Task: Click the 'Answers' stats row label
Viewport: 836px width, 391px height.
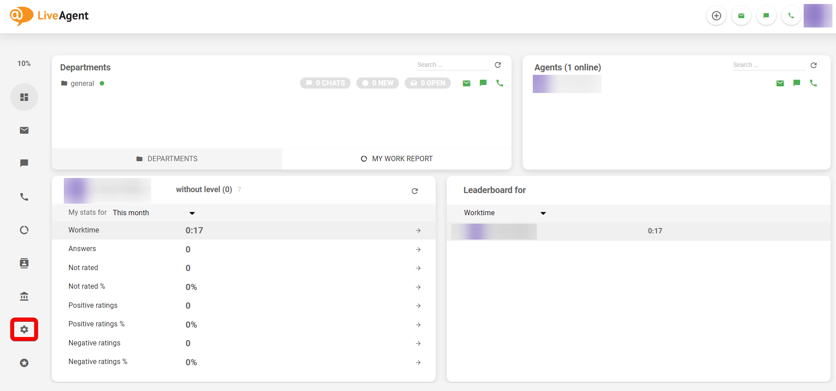Action: [82, 249]
